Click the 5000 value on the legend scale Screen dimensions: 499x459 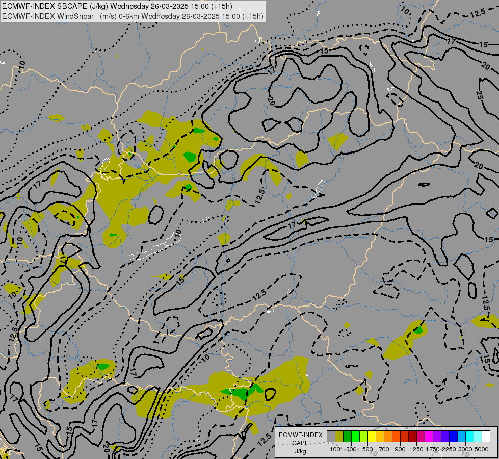click(x=482, y=449)
